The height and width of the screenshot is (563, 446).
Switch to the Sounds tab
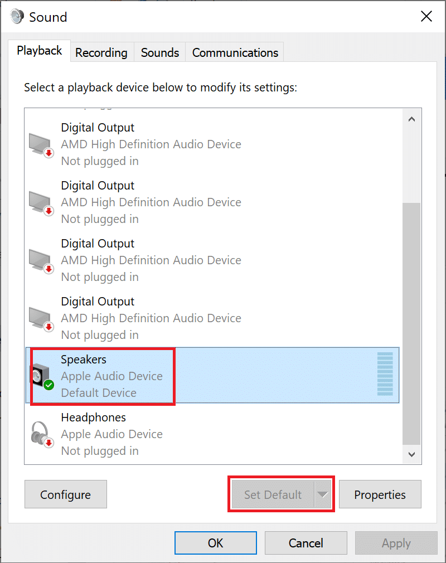pos(159,52)
